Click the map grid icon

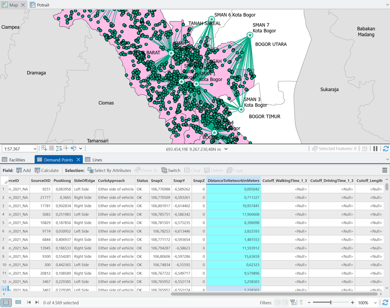point(52,148)
